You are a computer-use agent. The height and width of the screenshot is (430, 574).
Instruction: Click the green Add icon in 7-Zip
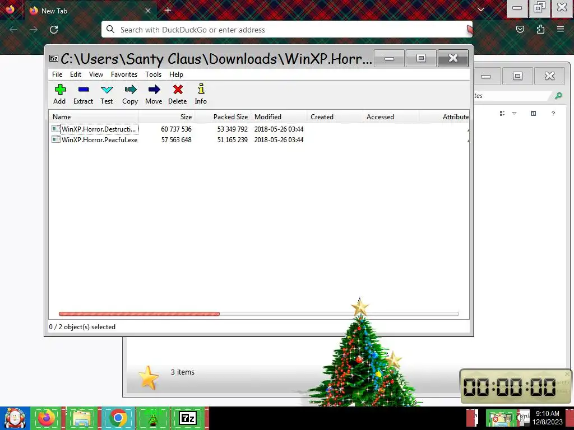click(60, 90)
